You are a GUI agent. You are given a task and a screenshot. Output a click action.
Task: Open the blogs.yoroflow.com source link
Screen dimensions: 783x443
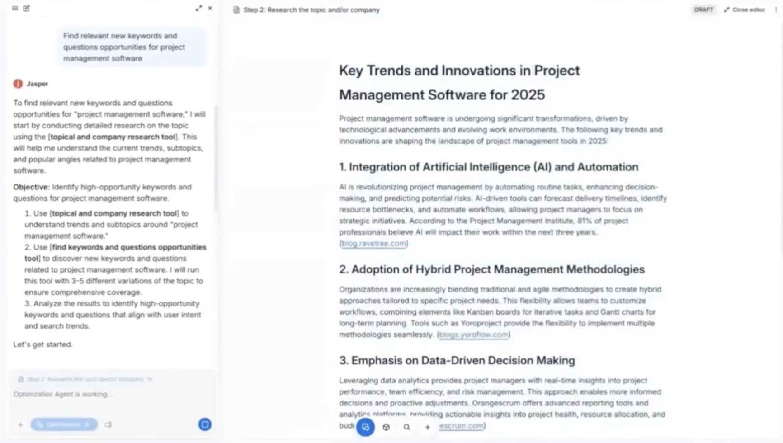coord(473,335)
